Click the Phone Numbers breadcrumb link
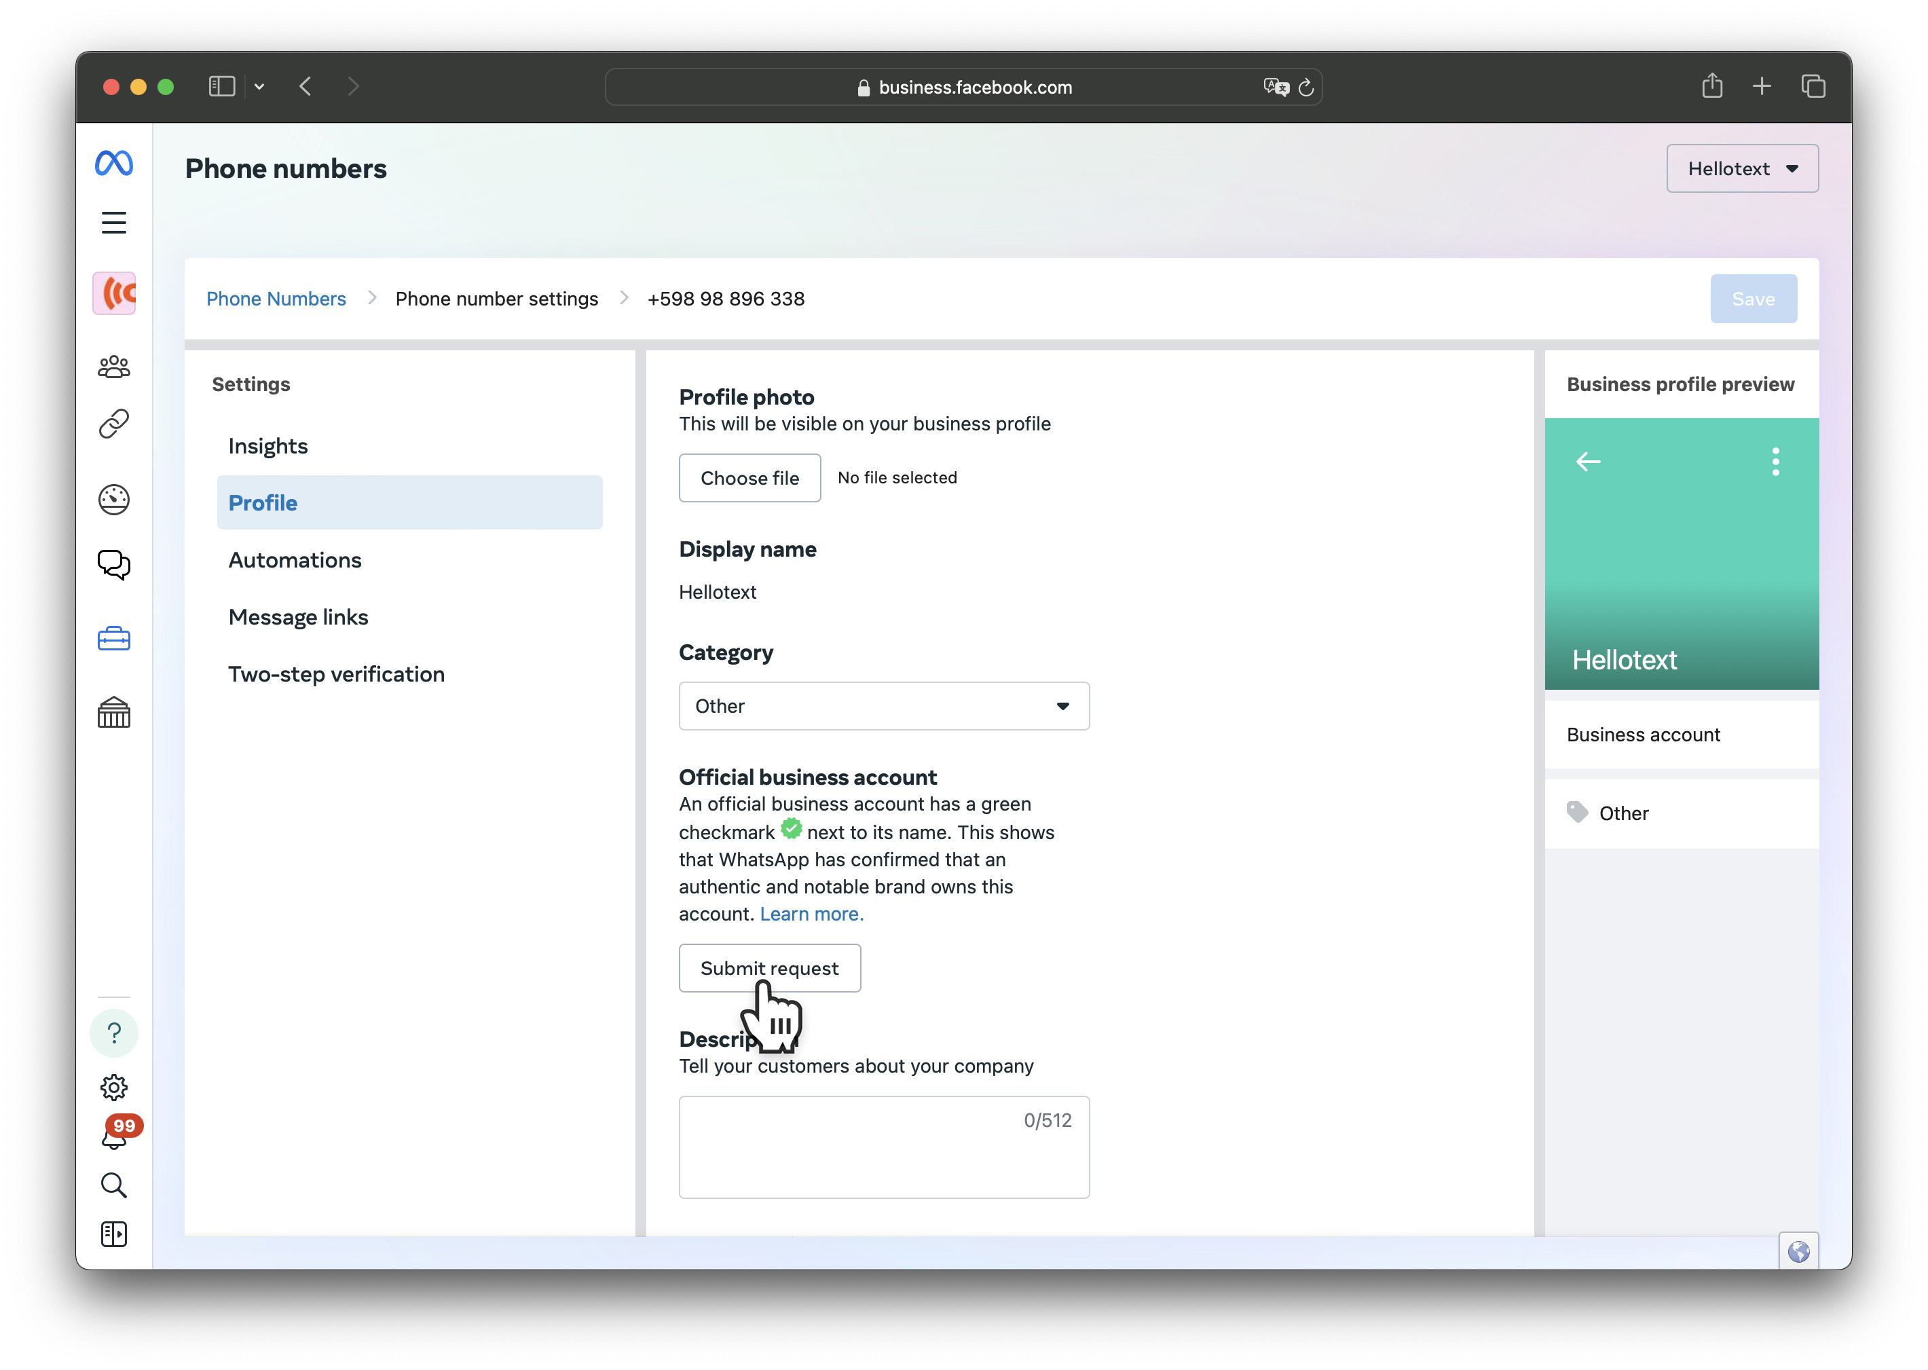The width and height of the screenshot is (1928, 1370). point(276,299)
